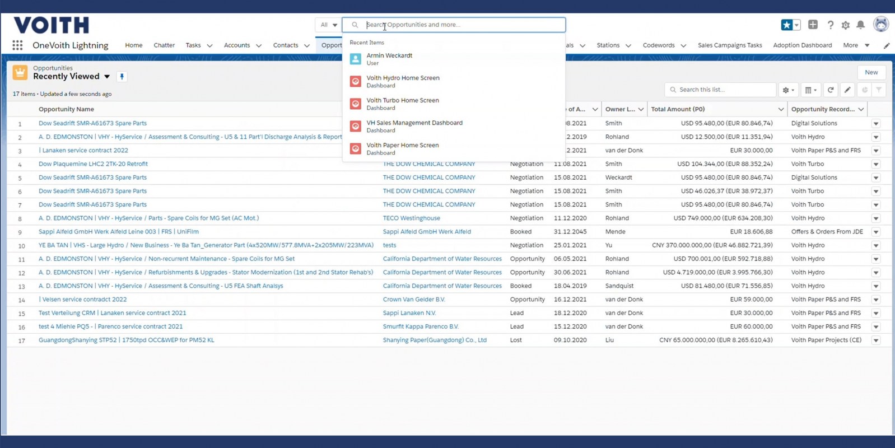
Task: Open the All search scope dropdown
Action: pyautogui.click(x=329, y=25)
